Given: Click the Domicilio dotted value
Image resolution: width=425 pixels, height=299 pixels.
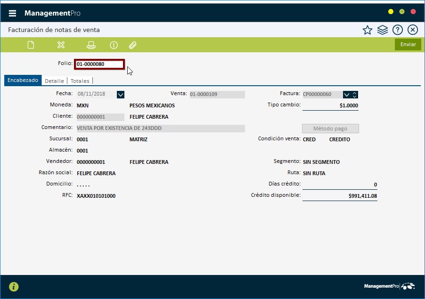Looking at the screenshot, I should [x=83, y=185].
